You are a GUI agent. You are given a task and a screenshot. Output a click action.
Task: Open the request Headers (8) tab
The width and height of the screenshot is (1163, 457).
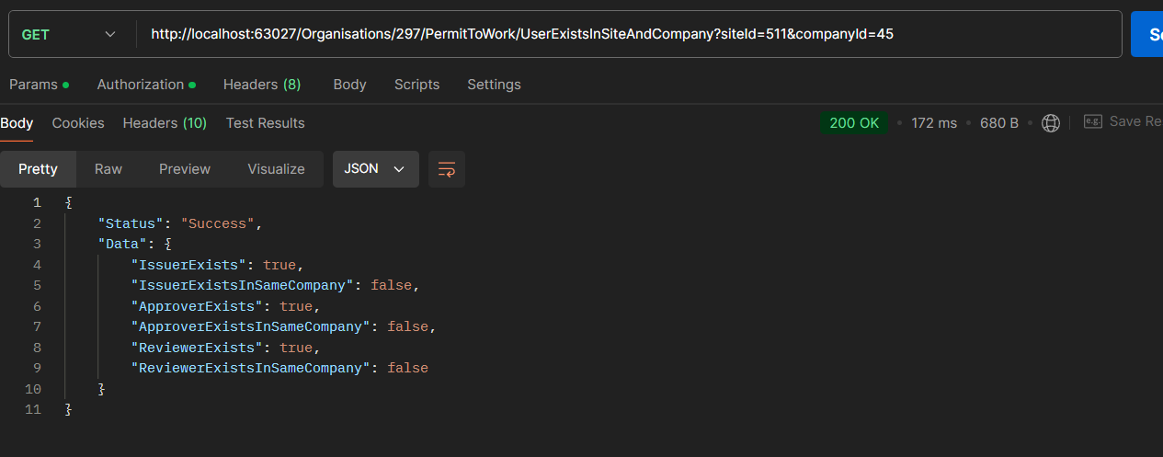coord(262,85)
